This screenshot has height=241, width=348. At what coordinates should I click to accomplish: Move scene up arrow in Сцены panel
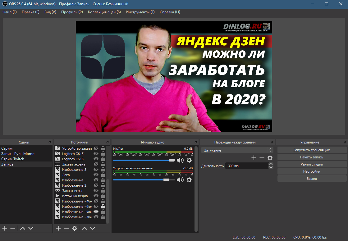pyautogui.click(x=22, y=228)
